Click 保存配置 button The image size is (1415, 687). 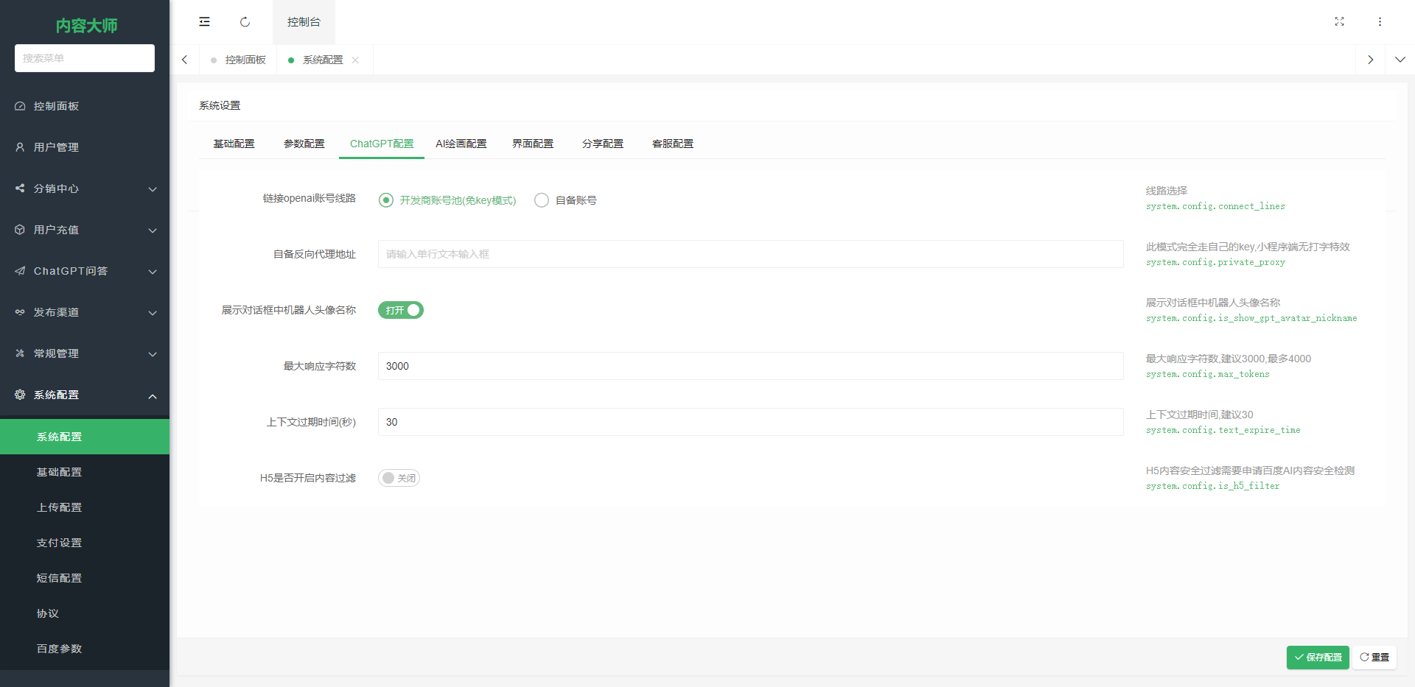(1318, 658)
